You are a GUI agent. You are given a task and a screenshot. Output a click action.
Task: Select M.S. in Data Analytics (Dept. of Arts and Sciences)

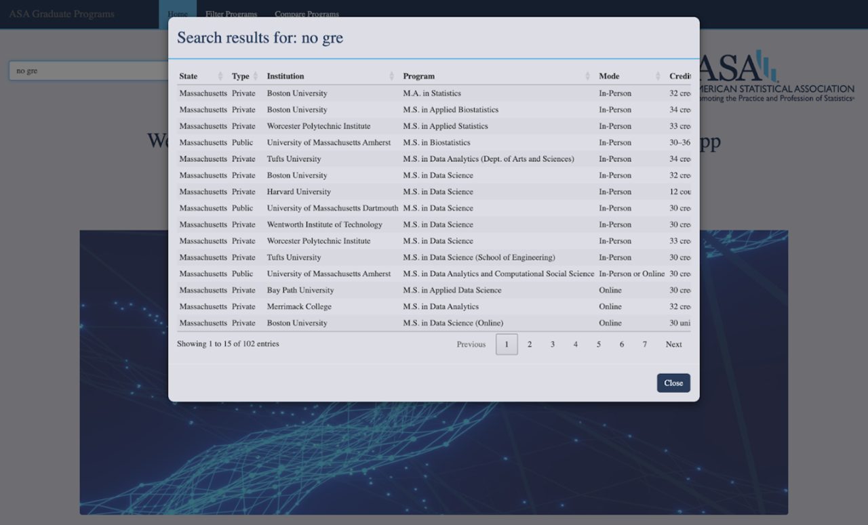489,159
